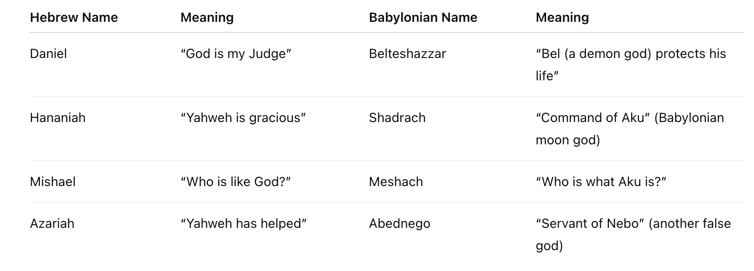The width and height of the screenshot is (754, 271).
Task: Select the "Hananiah" cell
Action: 58,118
